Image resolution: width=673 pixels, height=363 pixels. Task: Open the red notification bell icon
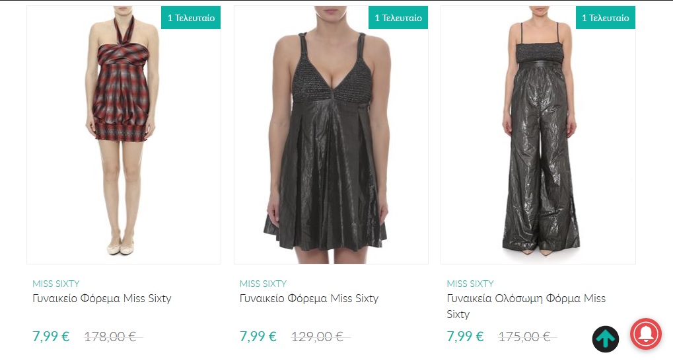click(x=645, y=333)
